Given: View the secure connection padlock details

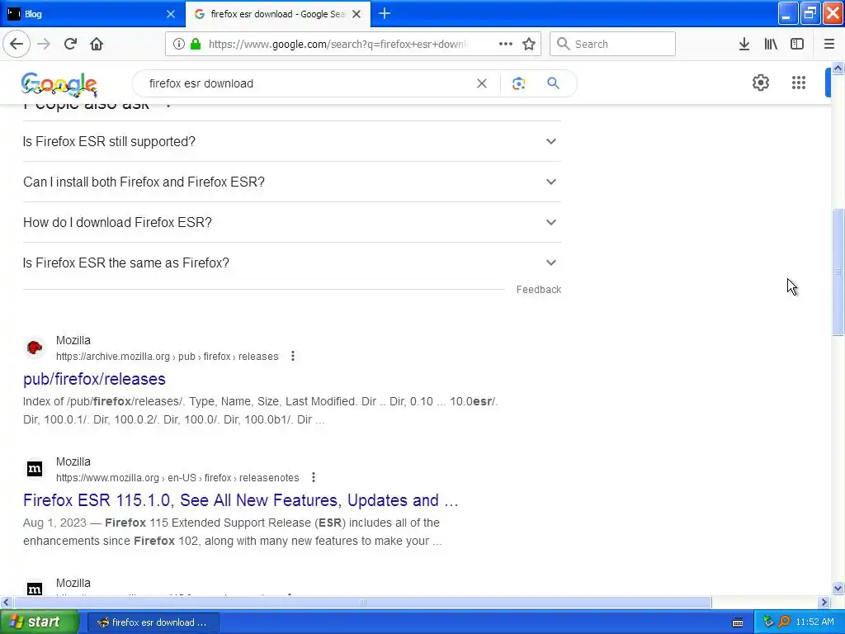Looking at the screenshot, I should 196,44.
